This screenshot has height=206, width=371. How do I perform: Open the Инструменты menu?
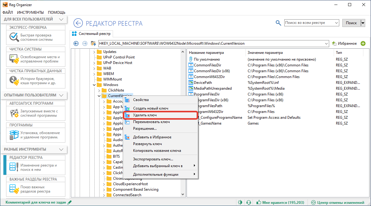(x=30, y=12)
